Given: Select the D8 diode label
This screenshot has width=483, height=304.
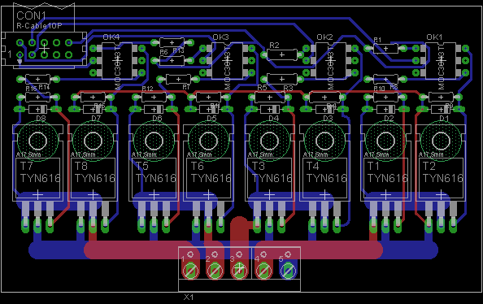Looking at the screenshot, I should (x=41, y=119).
